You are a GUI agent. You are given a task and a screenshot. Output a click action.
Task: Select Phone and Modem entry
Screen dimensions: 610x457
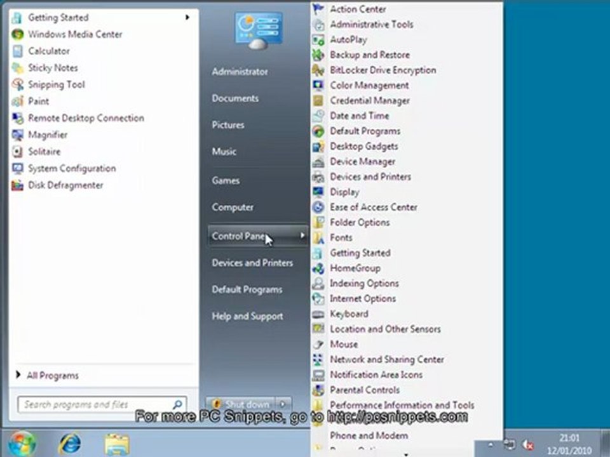(369, 435)
